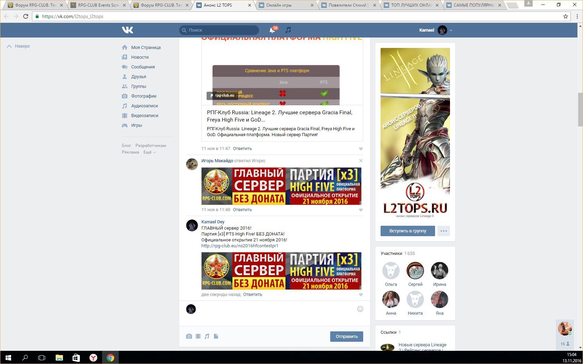
Task: Open the music player note icon
Action: (x=288, y=30)
